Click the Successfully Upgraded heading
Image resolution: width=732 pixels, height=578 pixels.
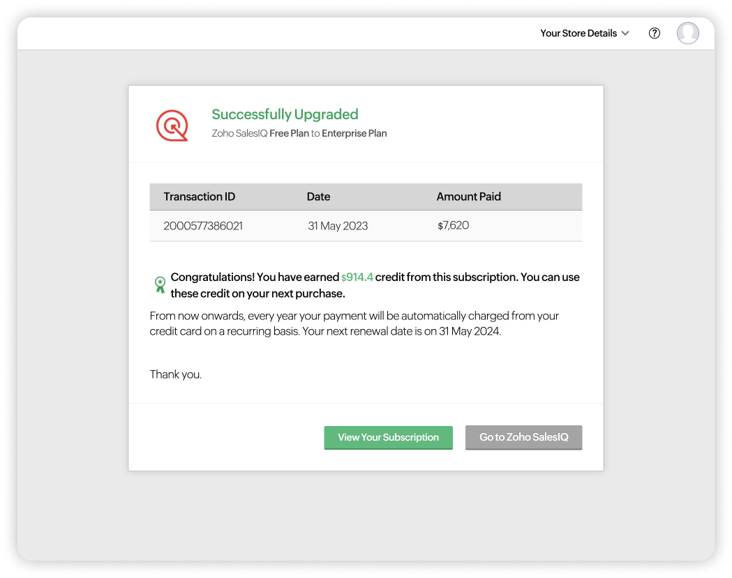pos(285,114)
